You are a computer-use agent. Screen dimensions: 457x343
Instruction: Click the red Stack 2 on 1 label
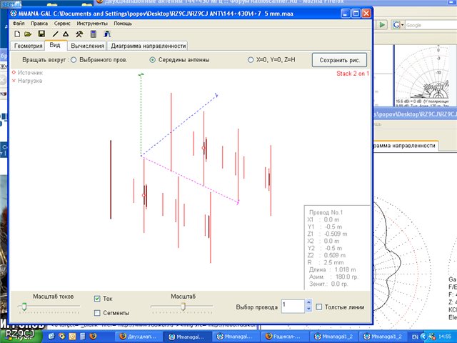point(353,74)
